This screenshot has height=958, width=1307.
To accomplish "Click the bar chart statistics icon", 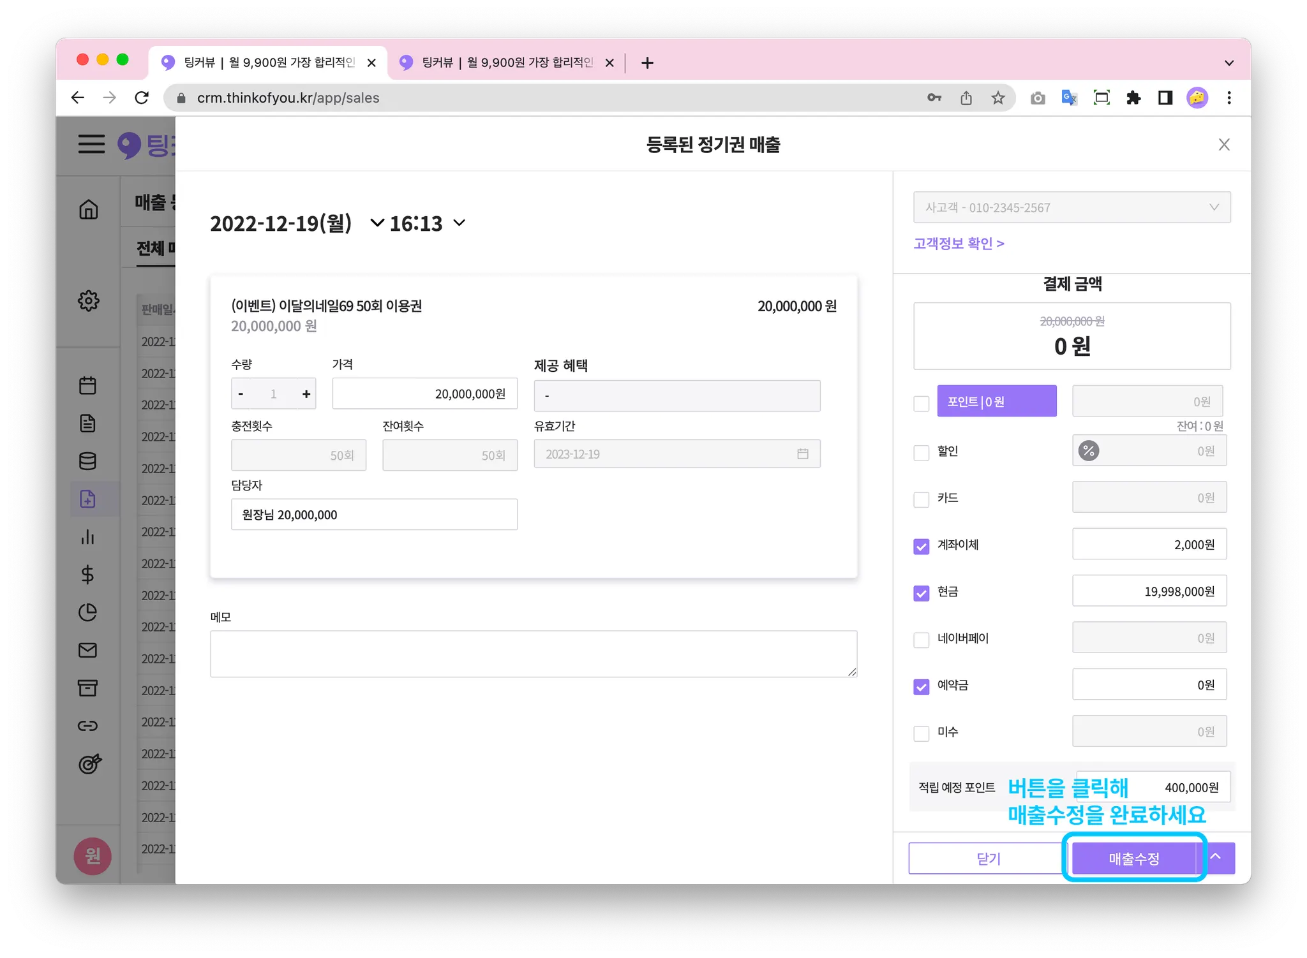I will (88, 537).
